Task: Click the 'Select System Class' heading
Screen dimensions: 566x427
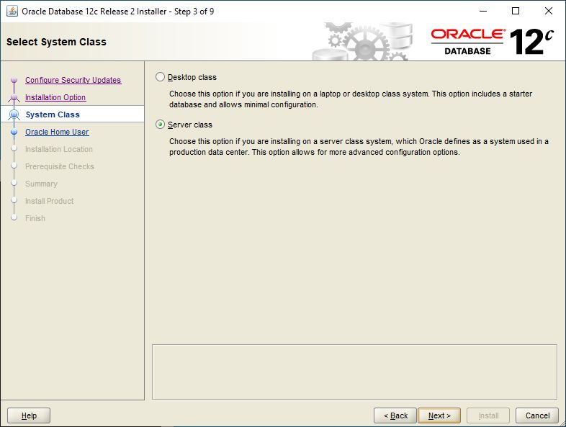Action: [56, 42]
